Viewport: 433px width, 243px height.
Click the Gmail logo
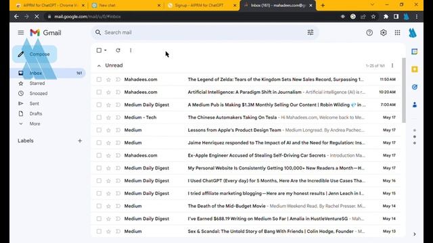point(45,32)
